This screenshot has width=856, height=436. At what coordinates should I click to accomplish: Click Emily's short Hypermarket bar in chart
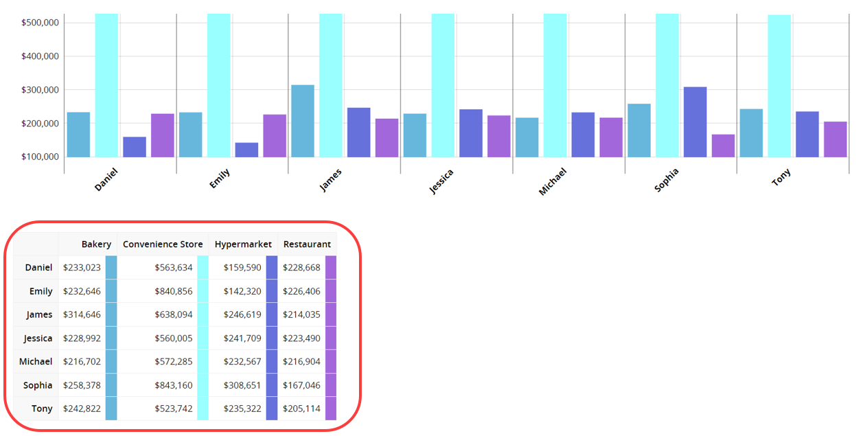[x=246, y=150]
